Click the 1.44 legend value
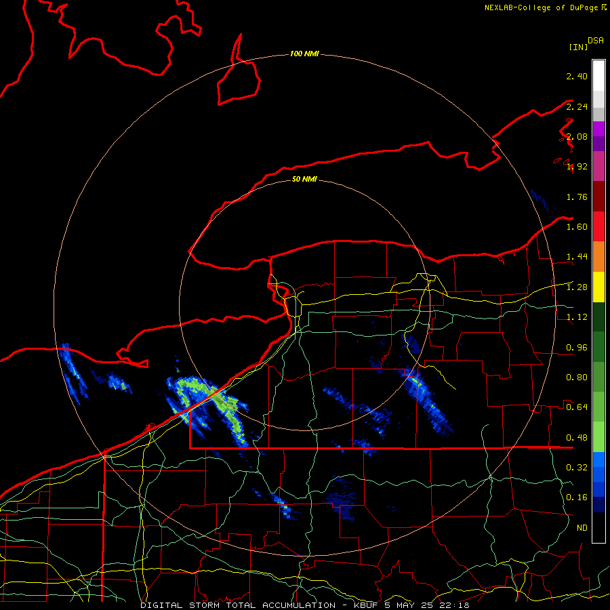The image size is (610, 610). click(x=577, y=257)
